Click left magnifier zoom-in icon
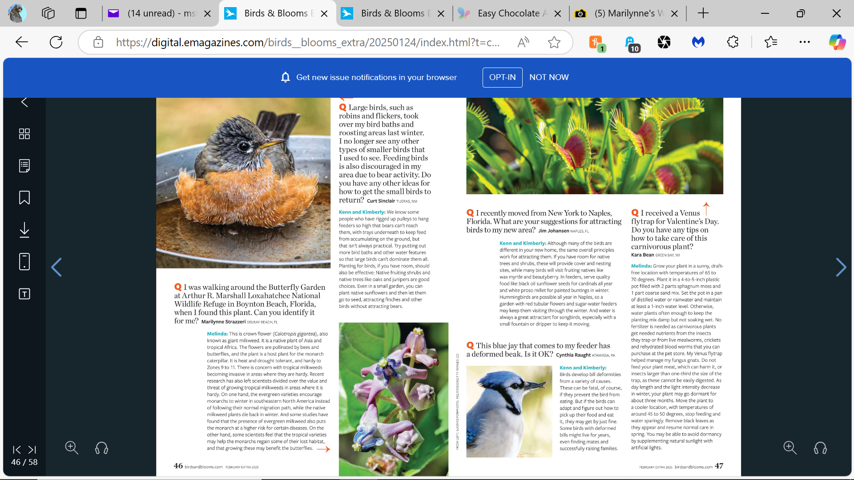This screenshot has height=480, width=854. [72, 448]
